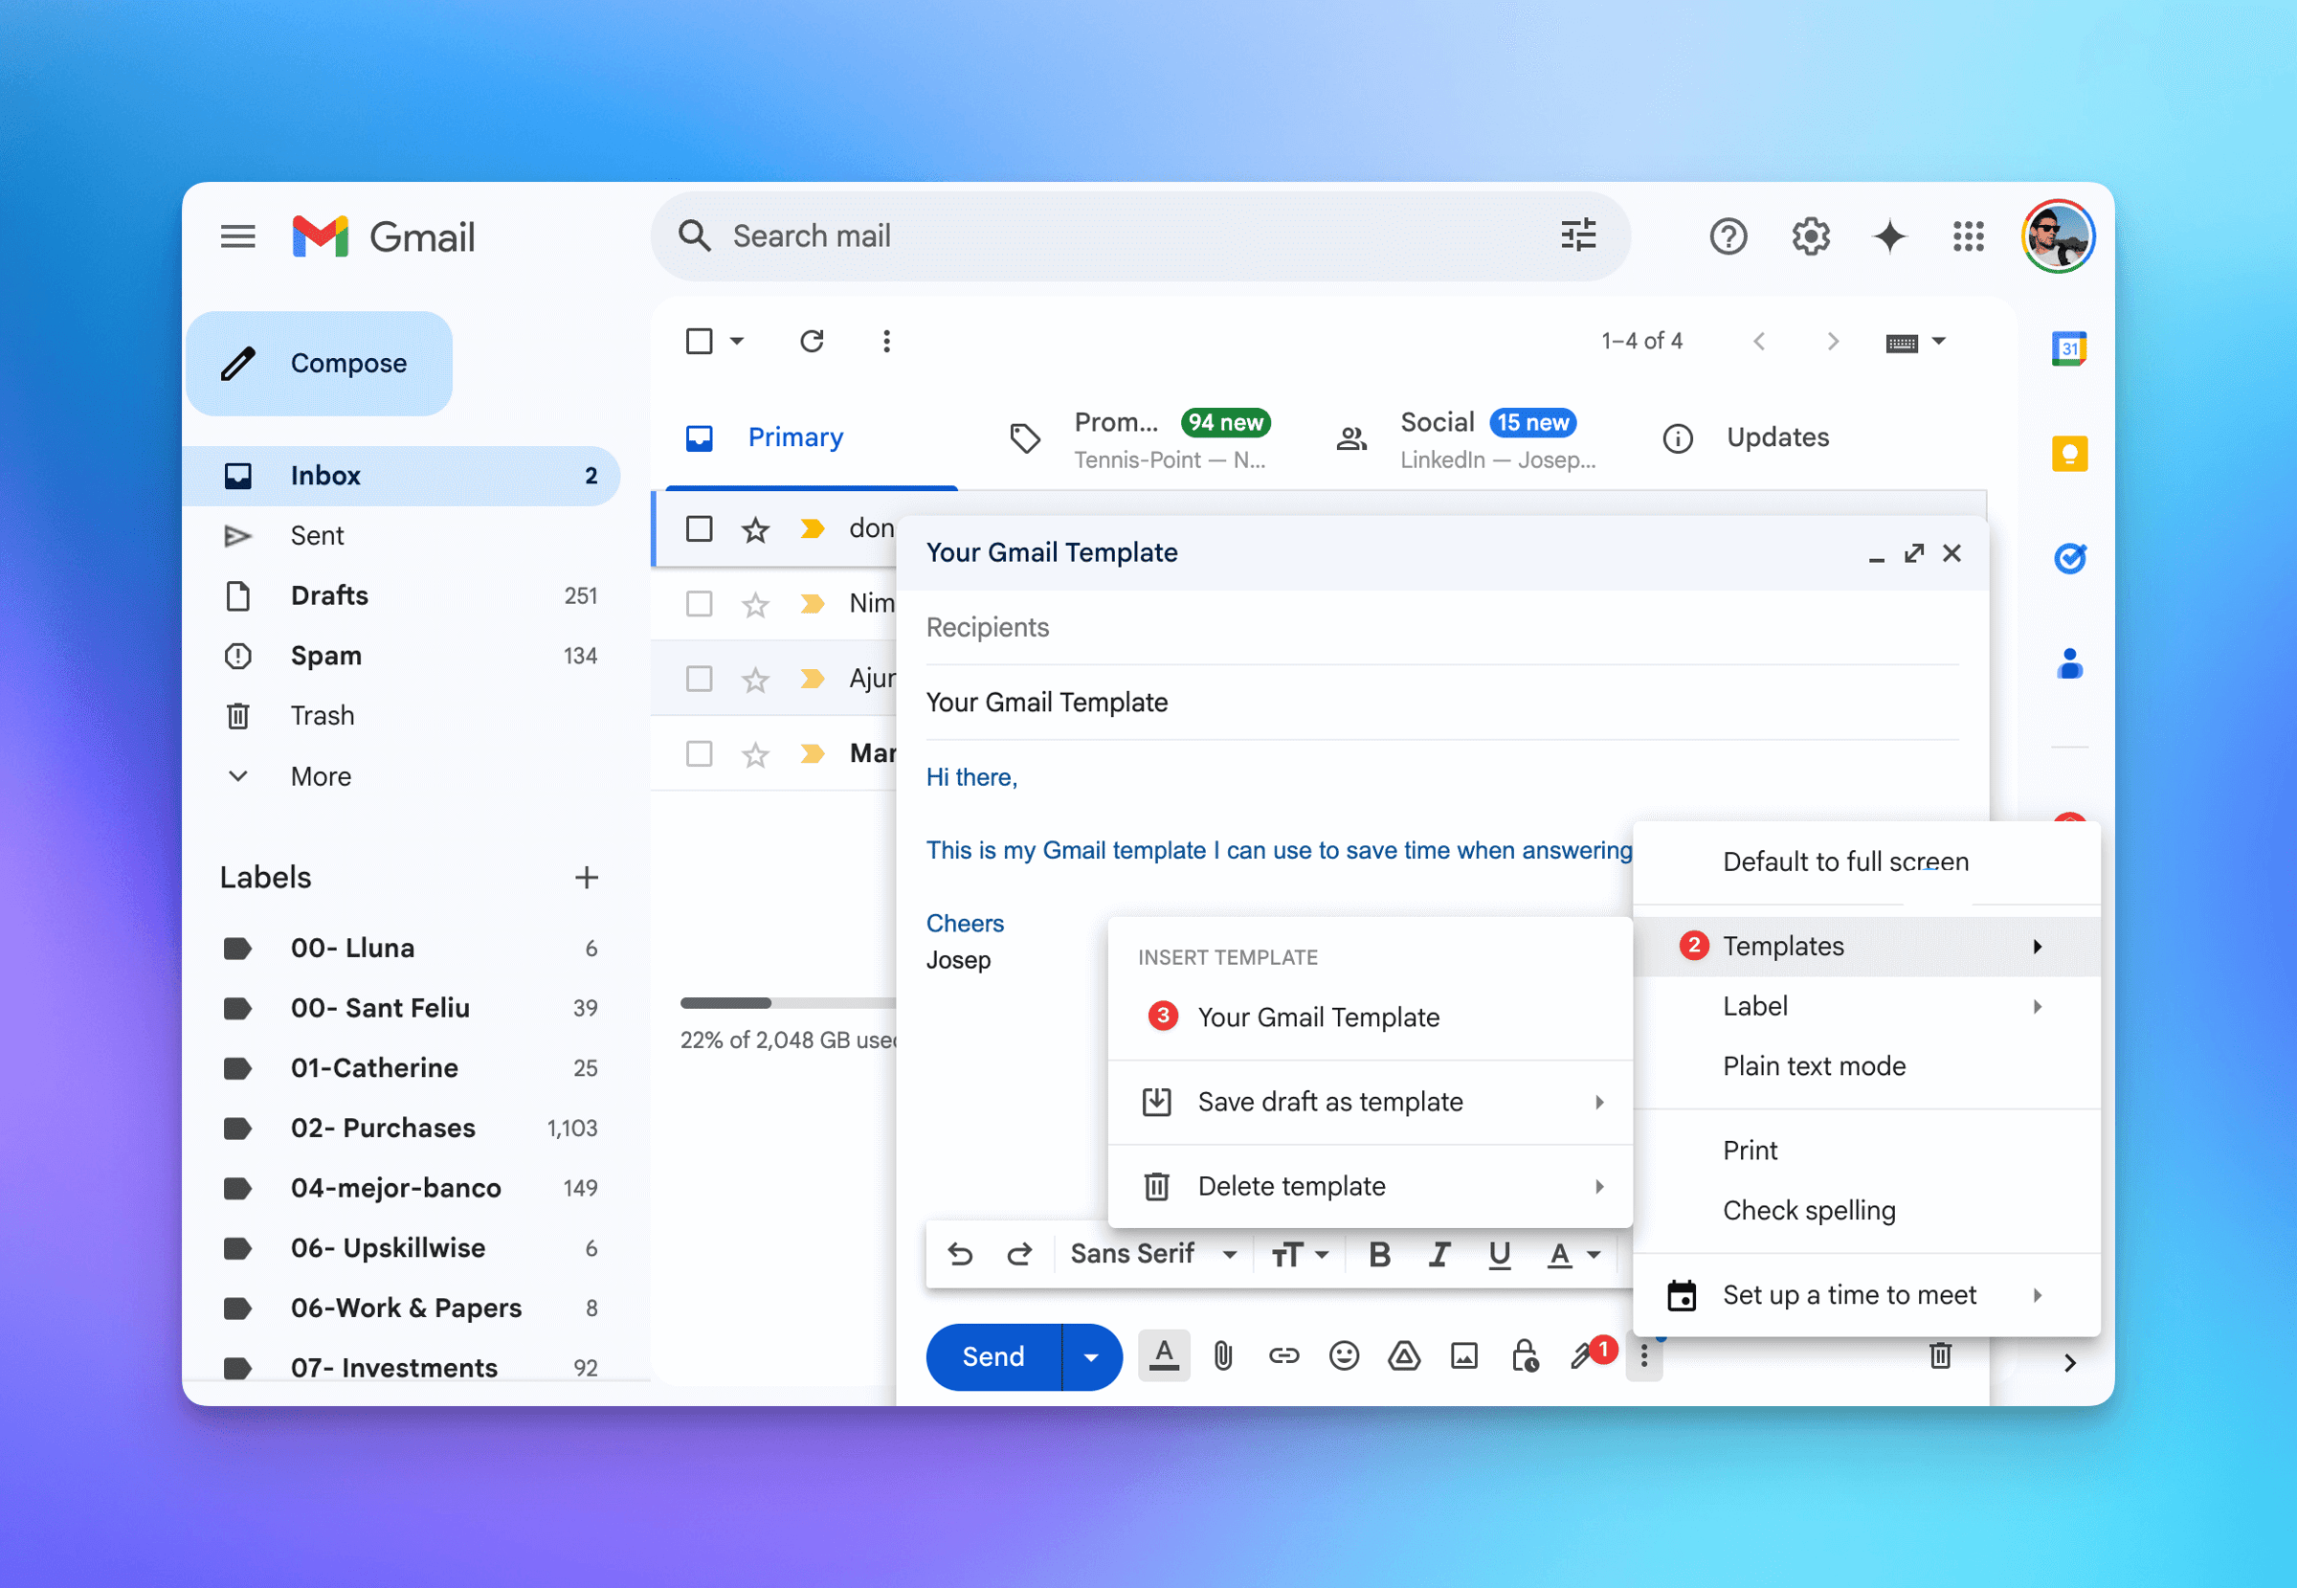
Task: Select the 'don' email checkbox
Action: point(700,528)
